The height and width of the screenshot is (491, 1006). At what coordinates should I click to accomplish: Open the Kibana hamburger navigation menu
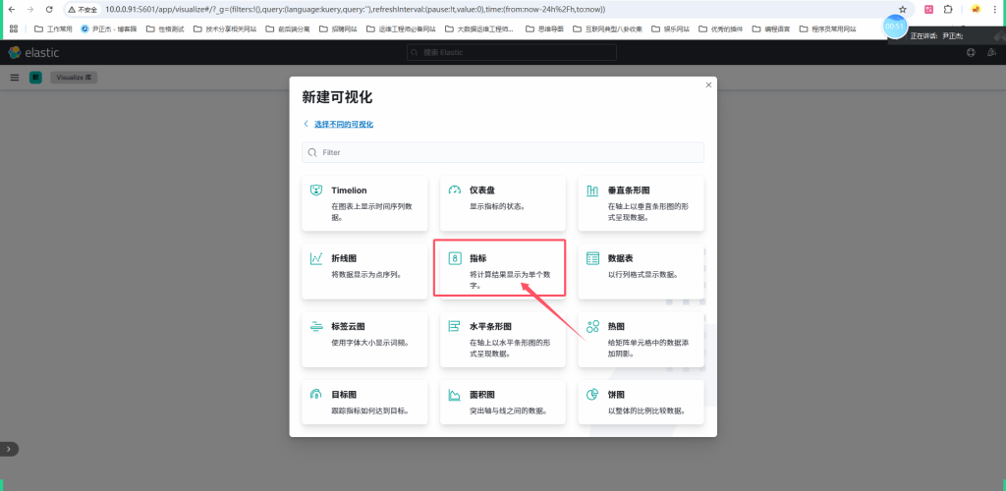coord(15,77)
